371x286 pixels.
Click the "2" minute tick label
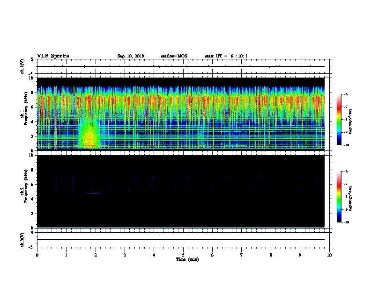(96, 255)
